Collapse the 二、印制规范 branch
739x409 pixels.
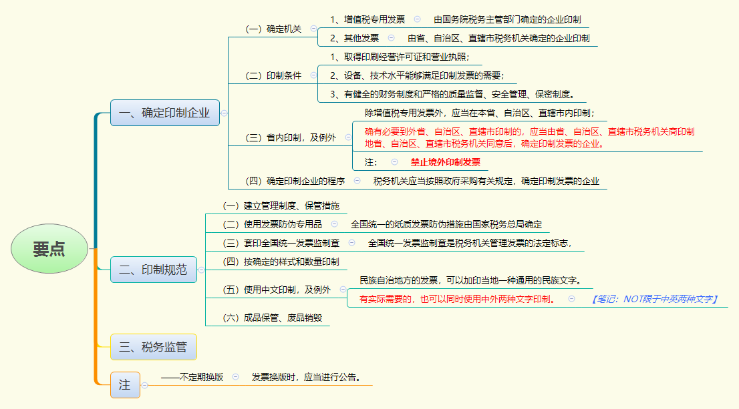201,270
